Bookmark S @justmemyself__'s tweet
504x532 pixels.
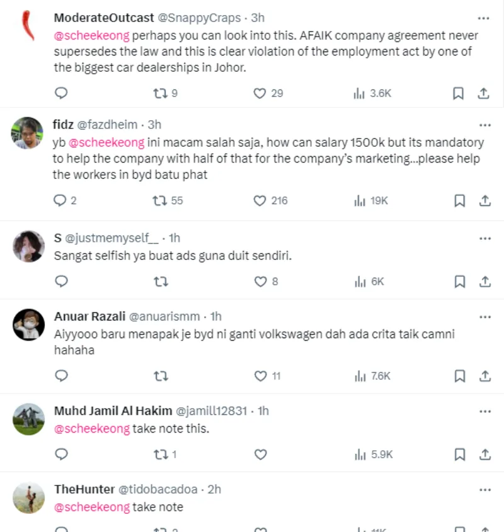[459, 281]
